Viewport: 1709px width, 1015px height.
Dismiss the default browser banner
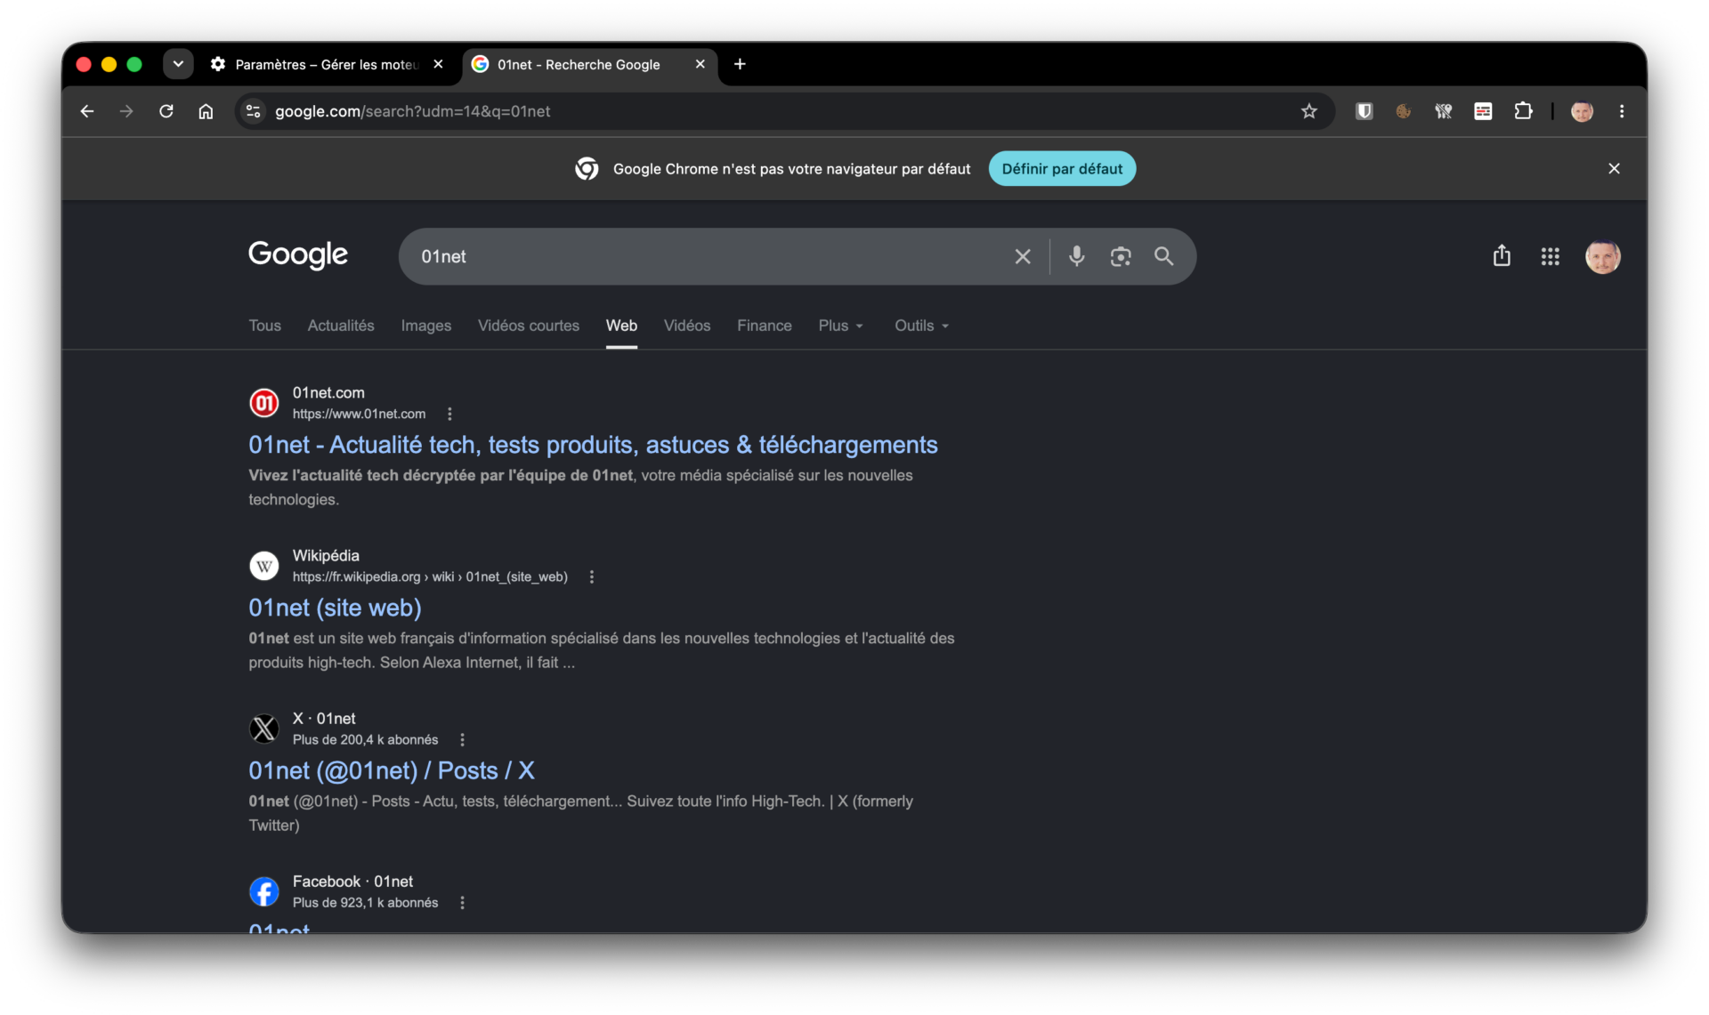pos(1614,168)
